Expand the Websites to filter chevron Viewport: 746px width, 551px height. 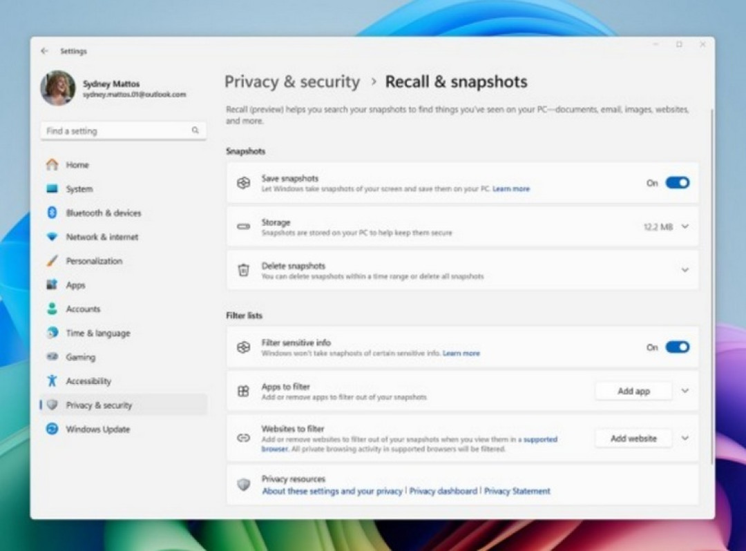point(685,438)
